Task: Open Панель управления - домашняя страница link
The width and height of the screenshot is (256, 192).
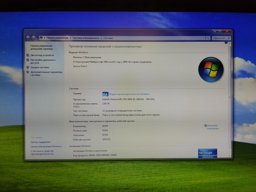Action: click(x=42, y=47)
